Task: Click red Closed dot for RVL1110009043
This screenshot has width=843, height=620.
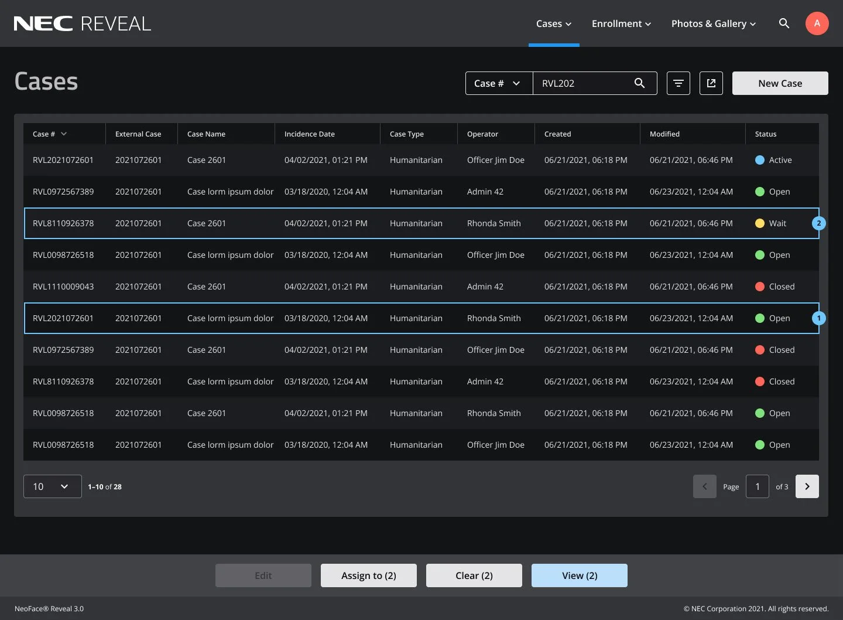Action: (x=760, y=287)
